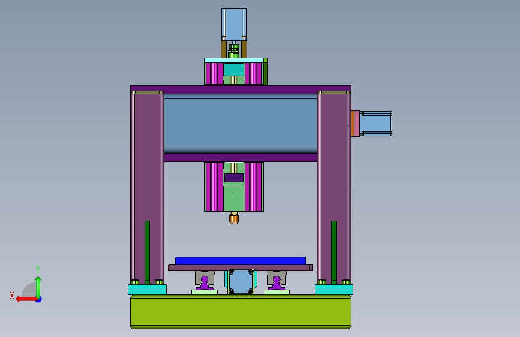Select the dark purple top beam
Viewport: 520px width, 337px height.
[241, 88]
